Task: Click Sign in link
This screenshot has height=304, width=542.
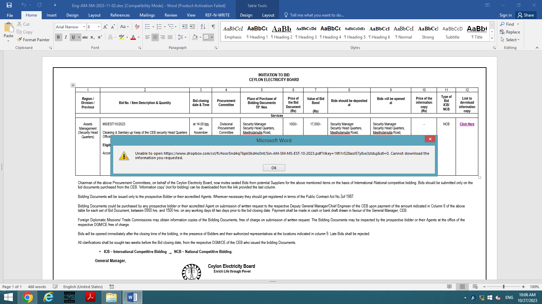Action: click(505, 15)
